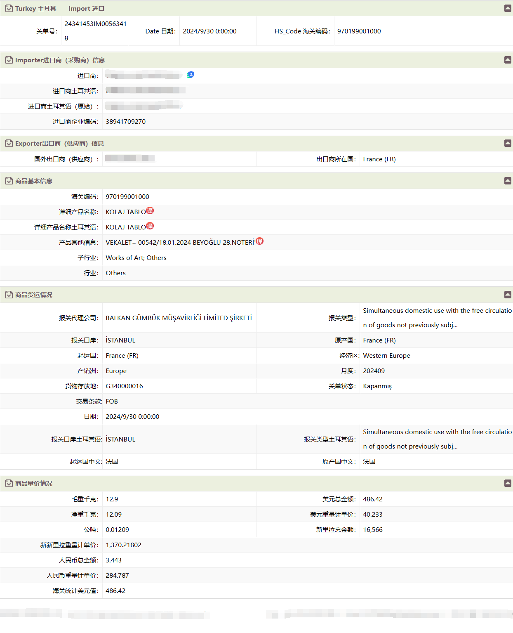
Task: Click the Import 进口 header label
Action: [86, 9]
